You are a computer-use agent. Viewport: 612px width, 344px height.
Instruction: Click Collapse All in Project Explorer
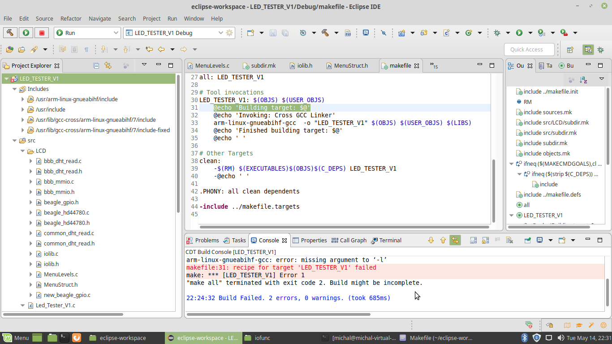96,65
